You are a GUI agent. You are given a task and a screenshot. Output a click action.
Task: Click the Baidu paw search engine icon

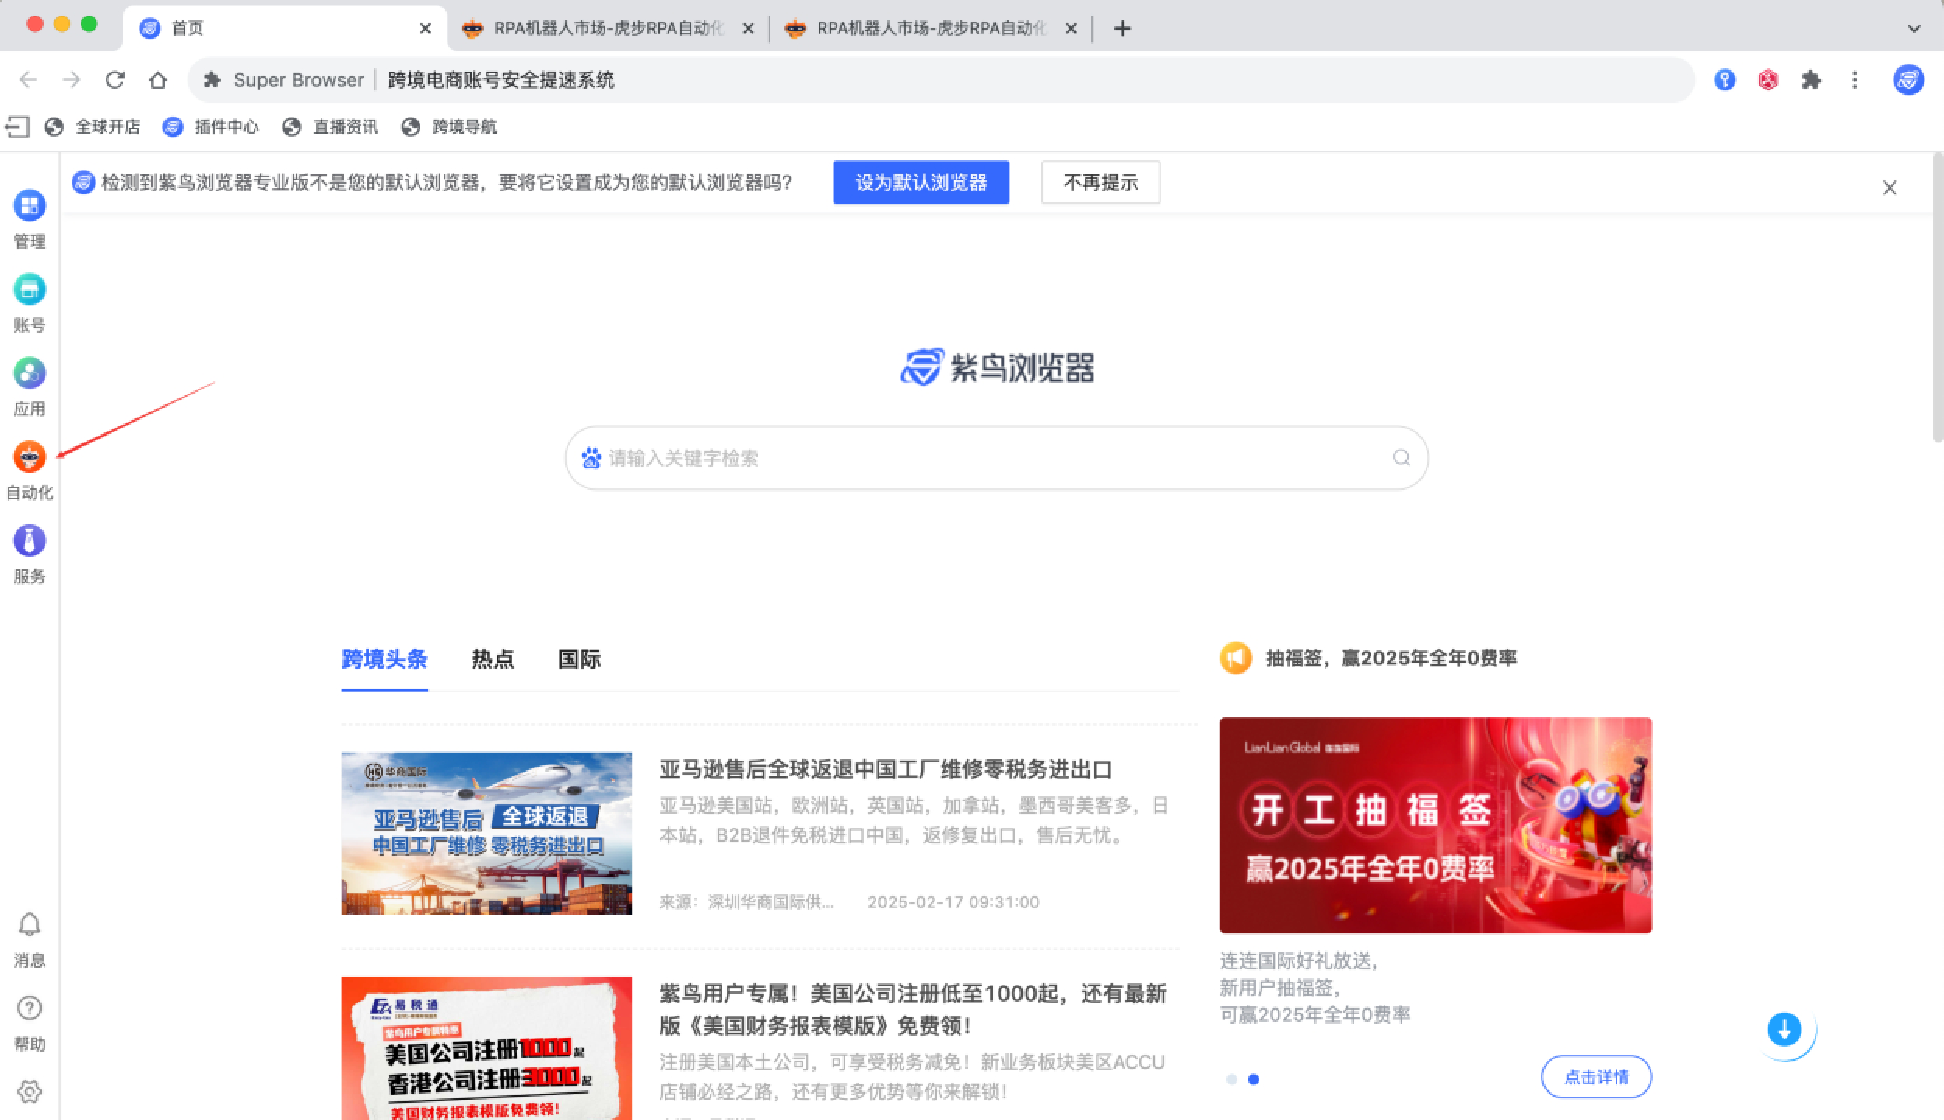[x=591, y=458]
